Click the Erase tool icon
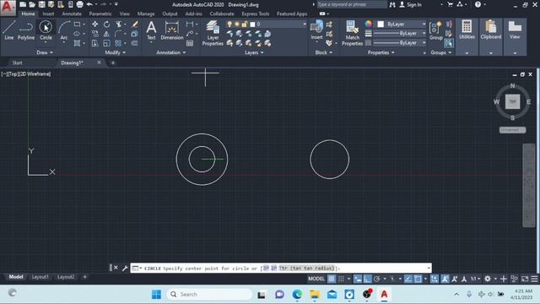 pyautogui.click(x=135, y=24)
